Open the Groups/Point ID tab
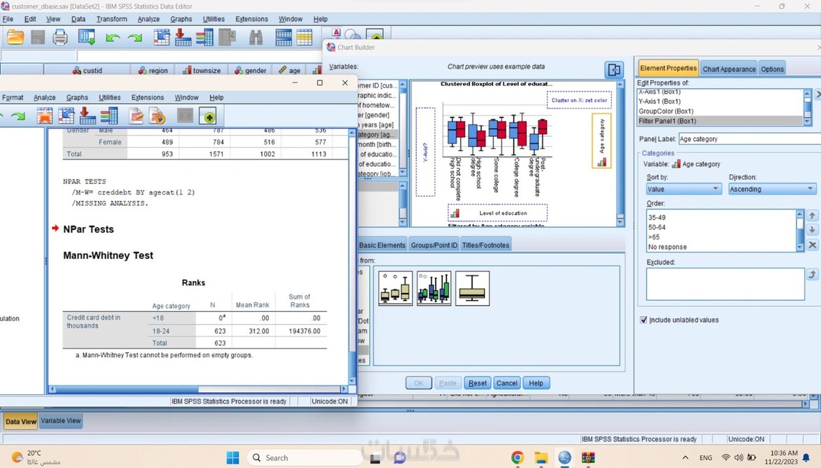821x468 pixels. click(434, 245)
